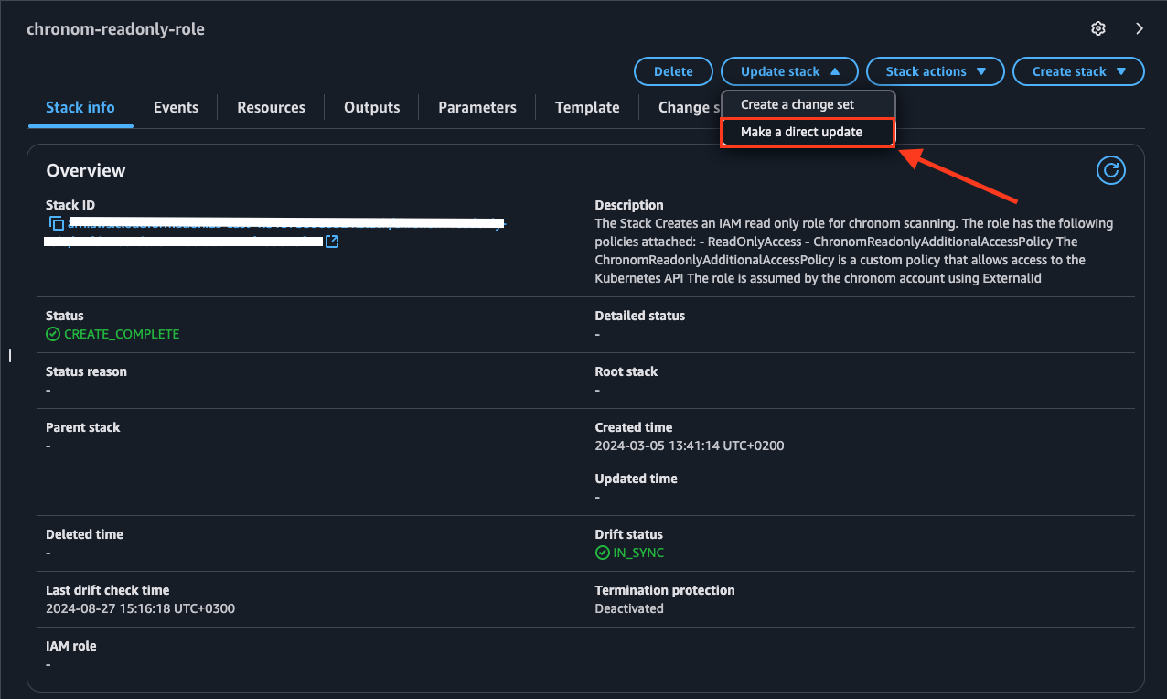Click the IN_SYNC drift status icon
Image resolution: width=1167 pixels, height=699 pixels.
602,553
